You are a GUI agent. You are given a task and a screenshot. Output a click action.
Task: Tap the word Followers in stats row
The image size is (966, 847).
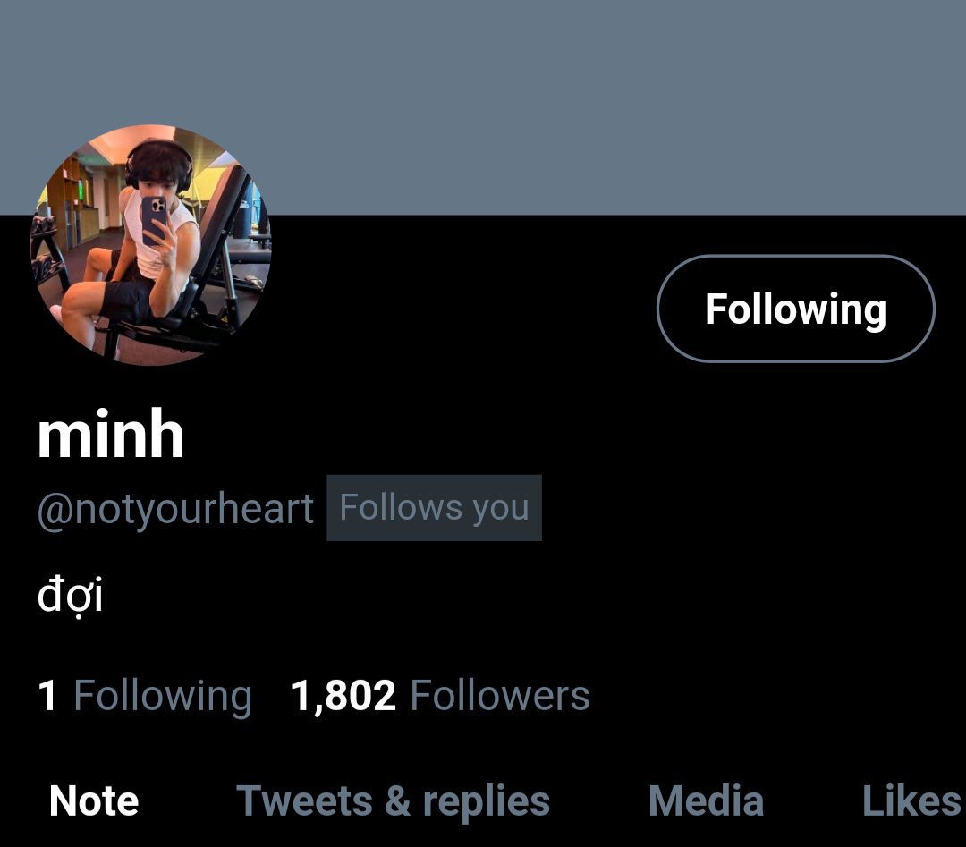click(500, 696)
